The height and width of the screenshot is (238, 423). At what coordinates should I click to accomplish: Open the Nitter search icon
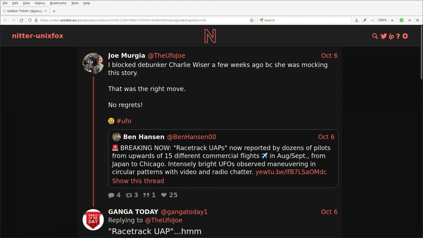pyautogui.click(x=375, y=36)
